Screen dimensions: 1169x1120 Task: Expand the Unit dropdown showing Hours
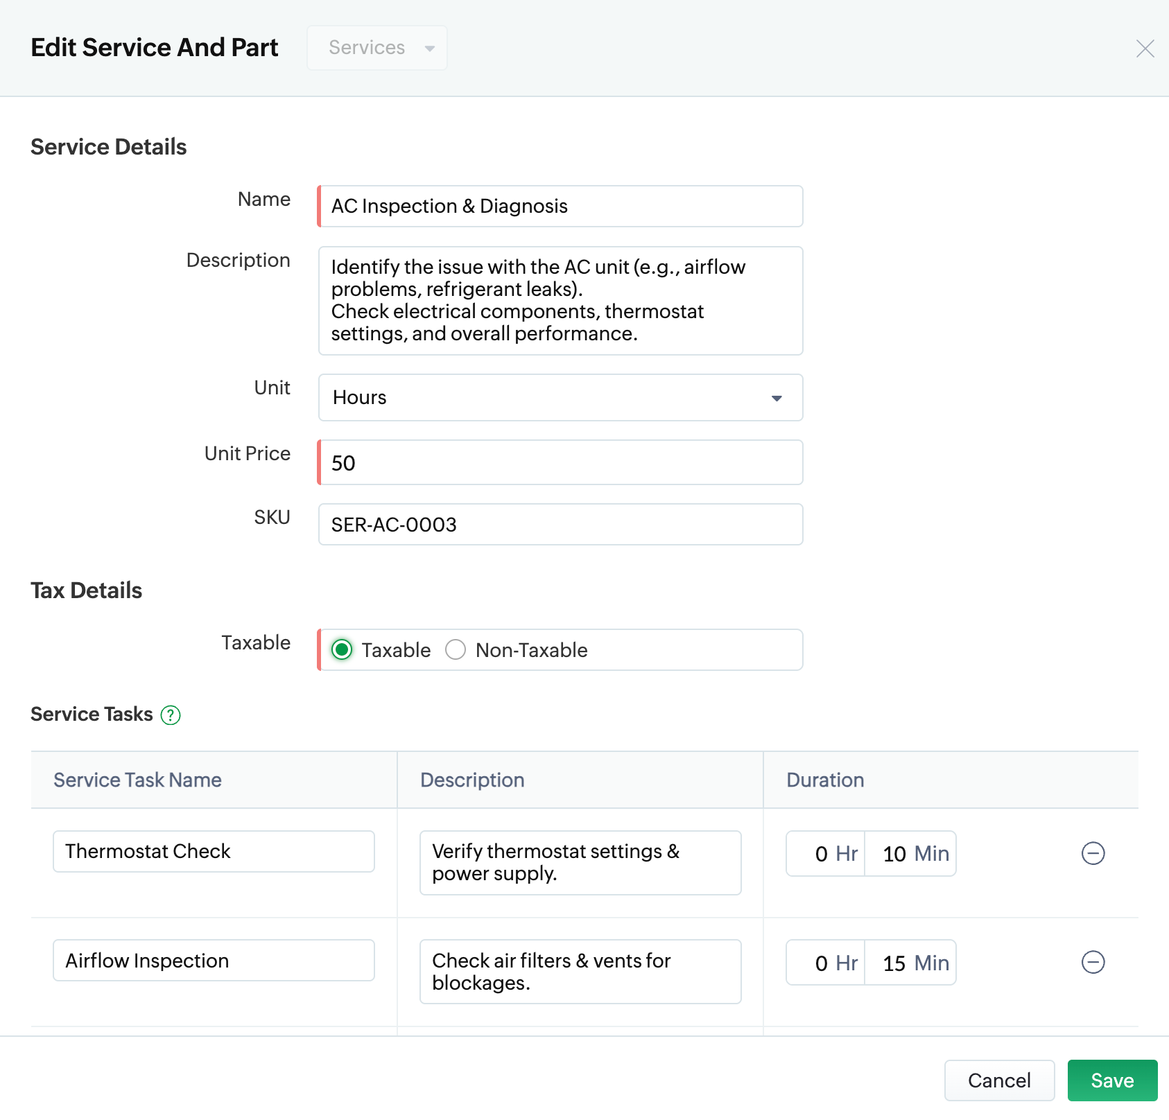[560, 398]
